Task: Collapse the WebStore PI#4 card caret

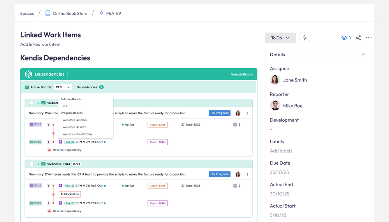Action: point(38,164)
